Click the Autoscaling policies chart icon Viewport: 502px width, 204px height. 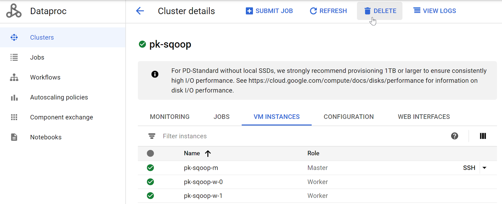(14, 97)
